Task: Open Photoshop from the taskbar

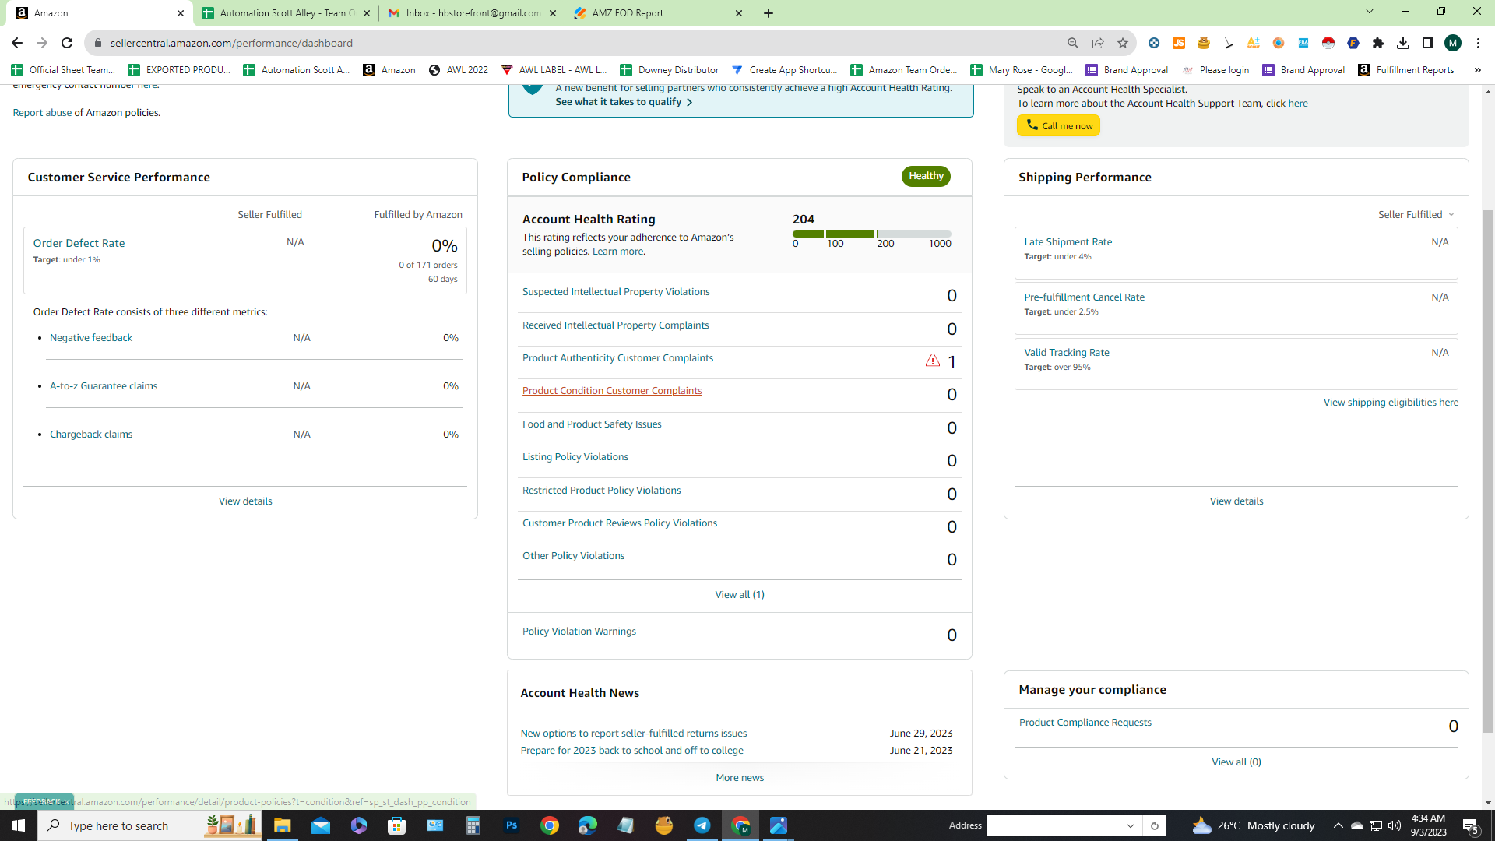Action: coord(512,825)
